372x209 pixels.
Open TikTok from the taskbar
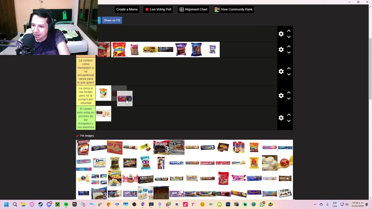tap(185, 205)
